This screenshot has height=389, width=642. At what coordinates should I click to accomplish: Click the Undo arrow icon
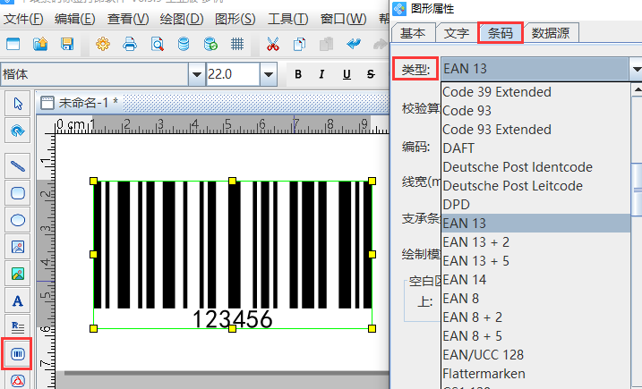pos(354,44)
